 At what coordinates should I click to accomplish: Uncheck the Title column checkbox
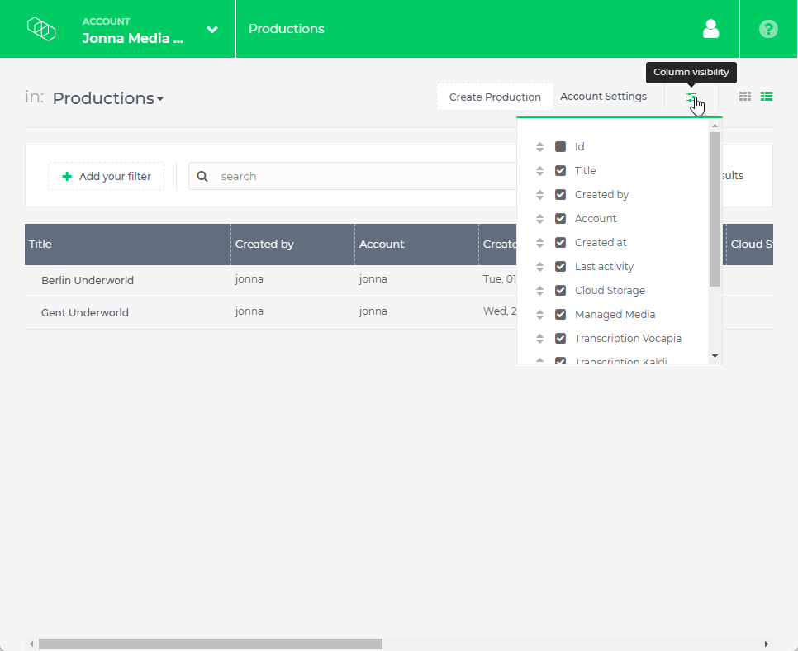[x=560, y=170]
